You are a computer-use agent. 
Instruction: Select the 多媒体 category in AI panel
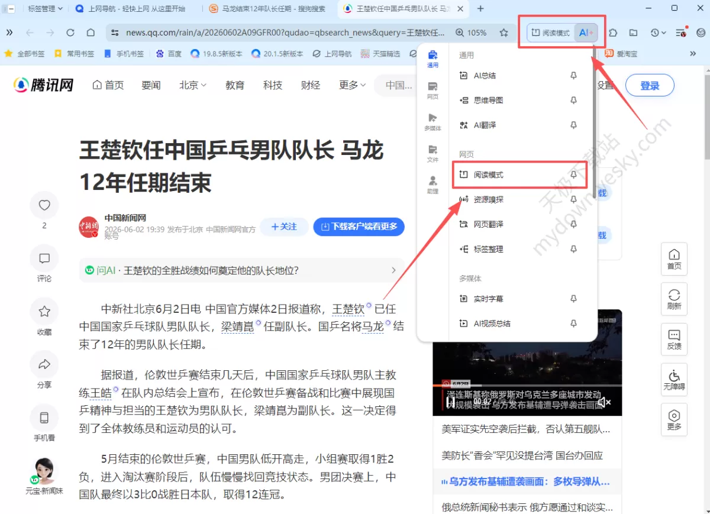tap(433, 122)
